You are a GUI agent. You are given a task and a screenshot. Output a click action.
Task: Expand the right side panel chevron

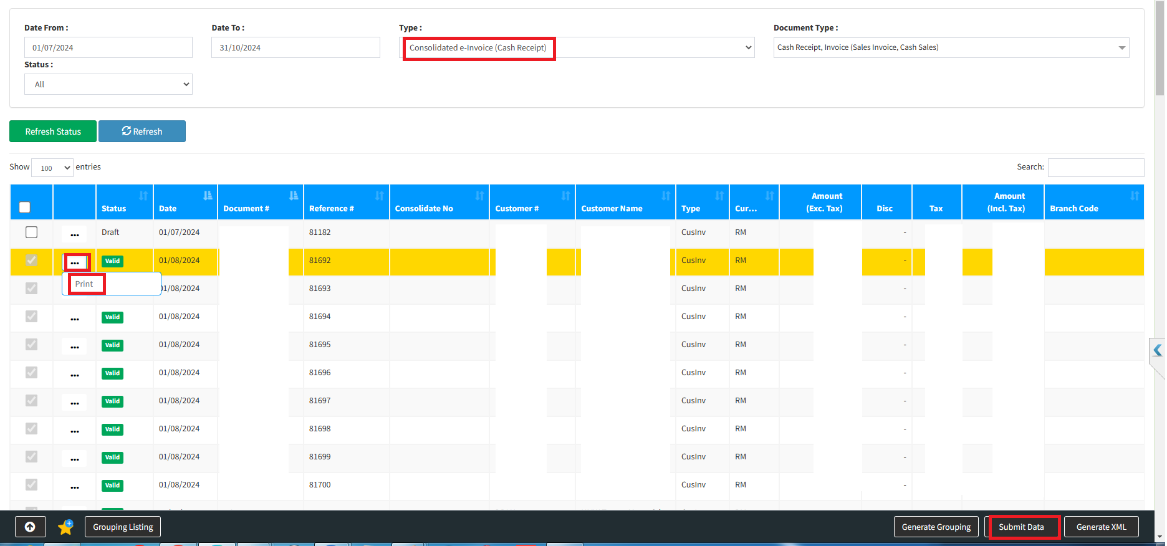coord(1157,351)
